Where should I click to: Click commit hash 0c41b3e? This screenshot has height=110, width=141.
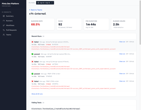point(55,45)
